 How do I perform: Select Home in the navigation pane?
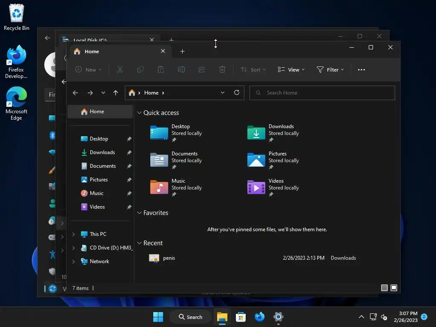tap(100, 112)
